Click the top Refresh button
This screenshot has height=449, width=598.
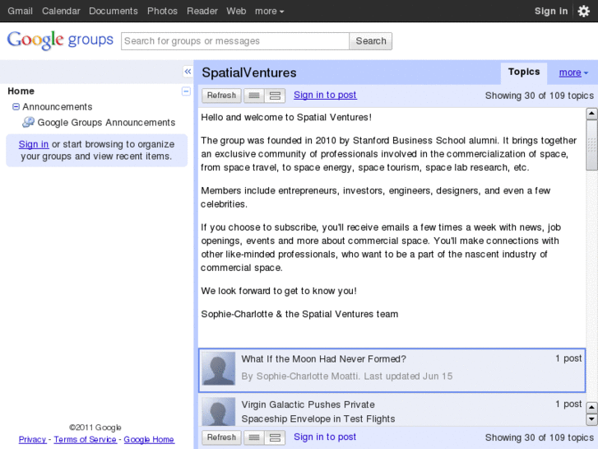(x=221, y=96)
